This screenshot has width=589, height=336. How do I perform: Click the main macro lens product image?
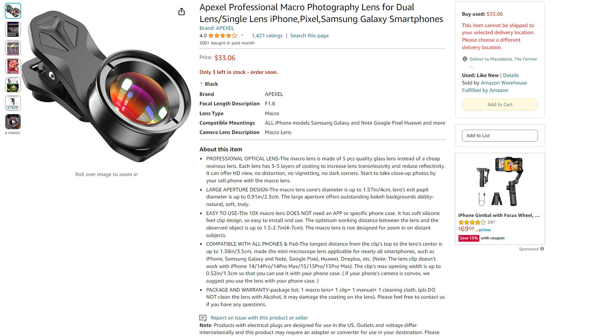click(107, 86)
